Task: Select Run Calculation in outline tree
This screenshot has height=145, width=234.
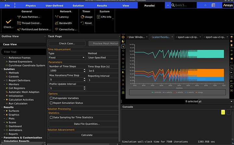Action: 18,103
